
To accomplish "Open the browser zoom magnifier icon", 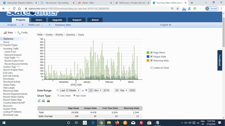I will click(x=172, y=8).
